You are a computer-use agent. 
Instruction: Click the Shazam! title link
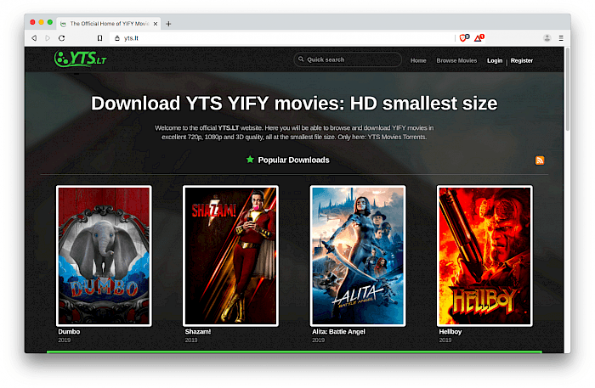198,332
